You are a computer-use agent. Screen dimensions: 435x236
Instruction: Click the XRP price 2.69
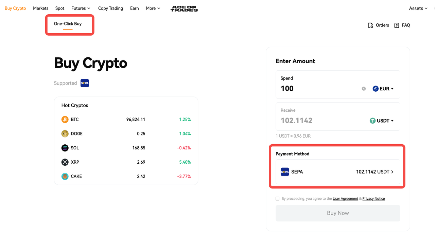(141, 162)
